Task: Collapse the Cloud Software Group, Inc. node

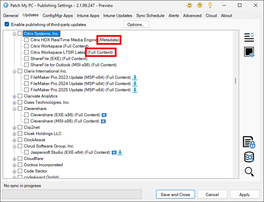Action: coord(14,146)
